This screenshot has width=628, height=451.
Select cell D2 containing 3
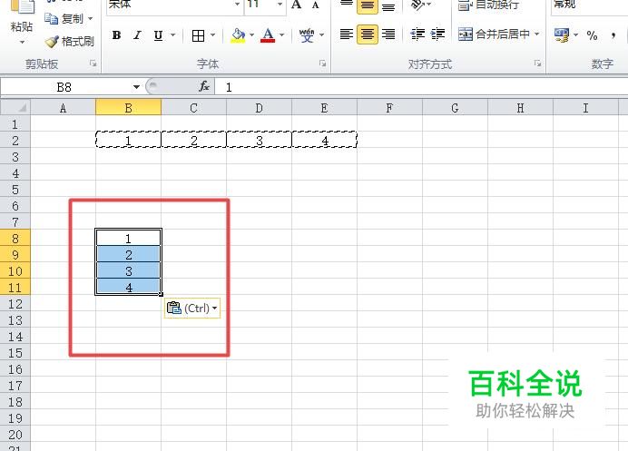tap(260, 140)
